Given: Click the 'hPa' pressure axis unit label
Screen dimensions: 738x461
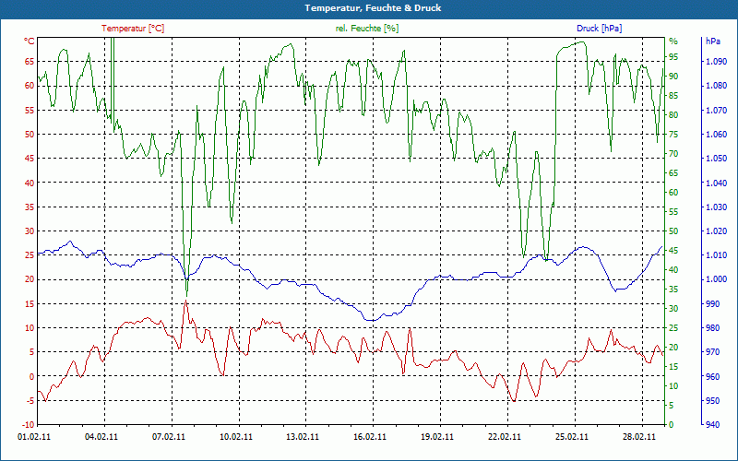Looking at the screenshot, I should [x=713, y=41].
